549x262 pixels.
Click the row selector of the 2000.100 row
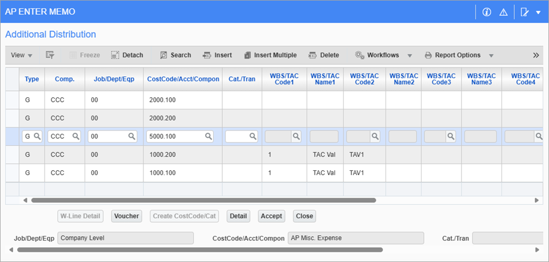click(x=12, y=100)
